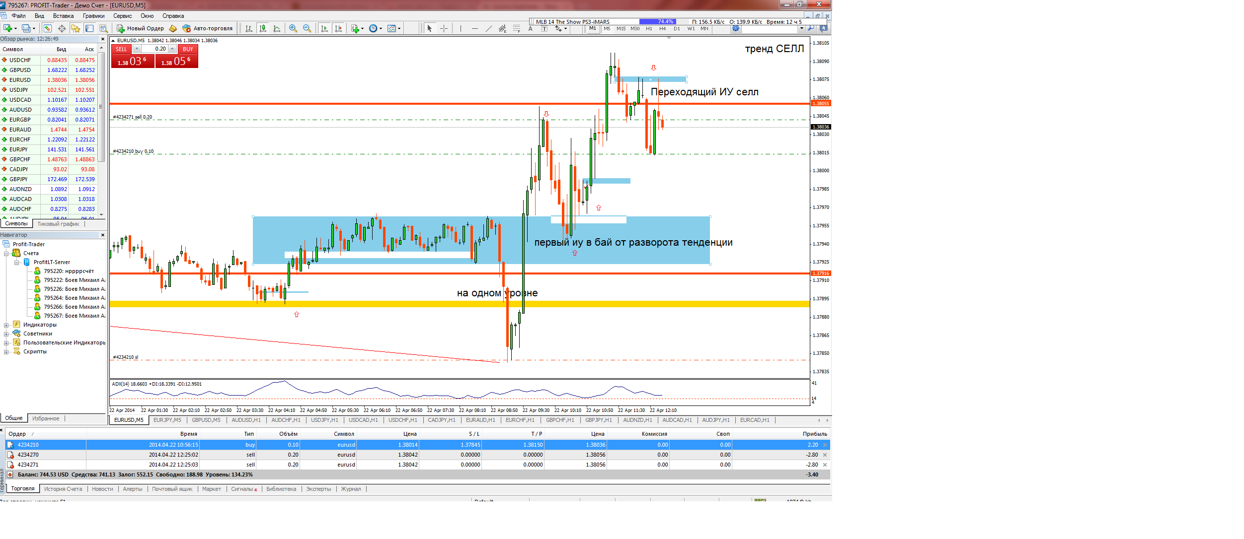The height and width of the screenshot is (539, 1244).
Task: Click the blue gear icon next to search field
Action: tap(736, 28)
